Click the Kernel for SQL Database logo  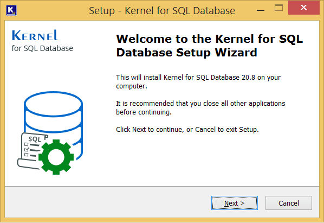click(42, 41)
